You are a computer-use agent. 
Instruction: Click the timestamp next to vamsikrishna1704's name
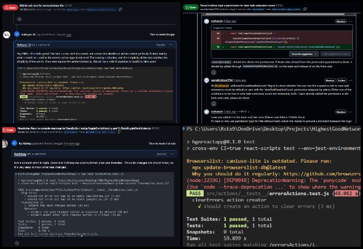[240, 80]
